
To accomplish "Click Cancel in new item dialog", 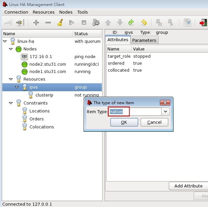I will coord(154,122).
